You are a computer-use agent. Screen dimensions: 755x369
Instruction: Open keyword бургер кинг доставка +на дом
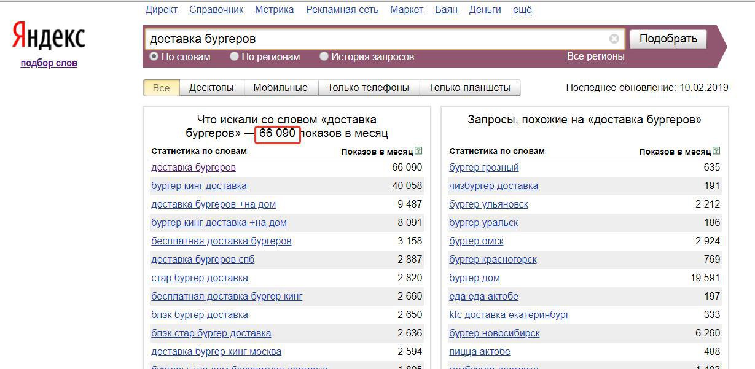(x=219, y=222)
